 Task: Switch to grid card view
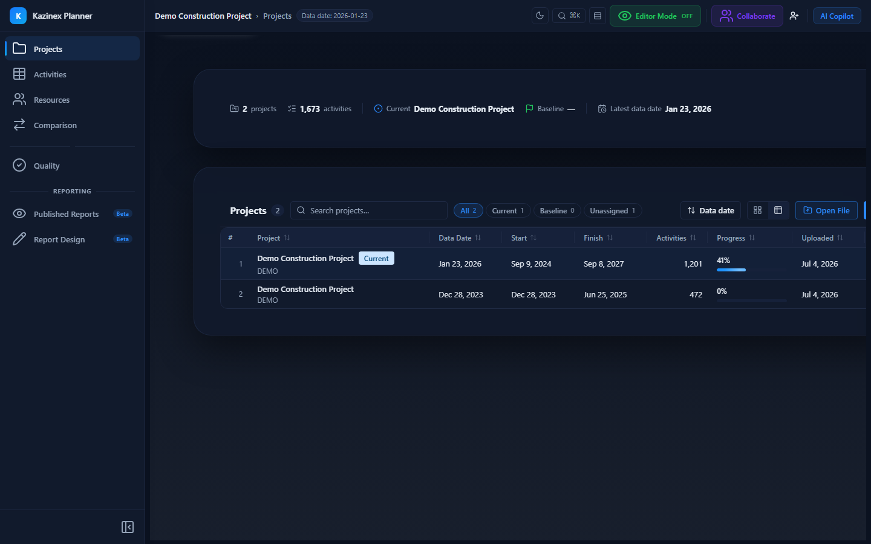click(757, 210)
